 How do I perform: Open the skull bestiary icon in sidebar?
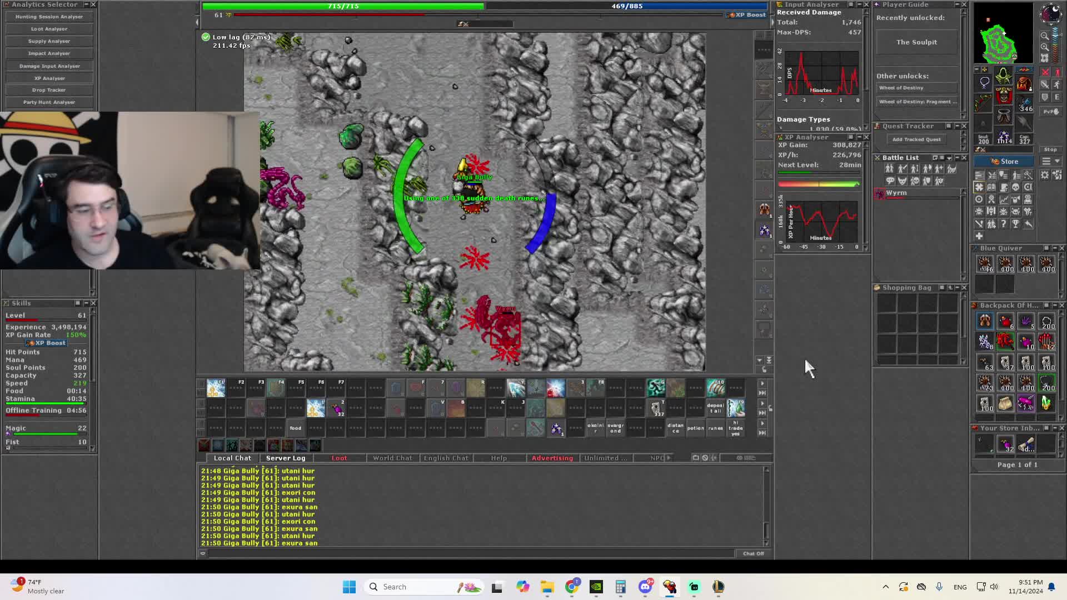click(x=1015, y=187)
